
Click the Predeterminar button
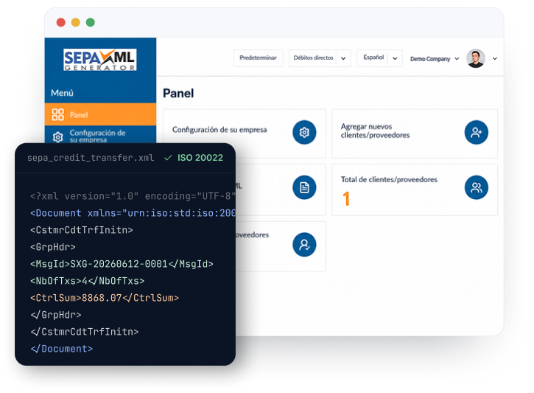click(x=258, y=58)
